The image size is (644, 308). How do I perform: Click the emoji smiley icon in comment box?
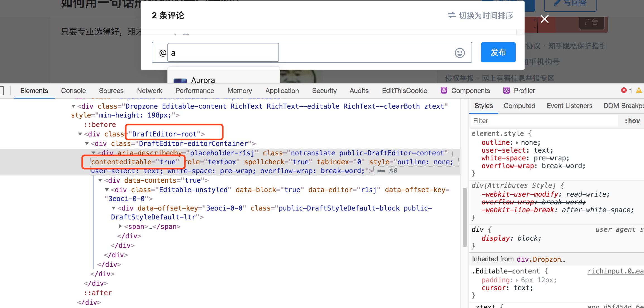(x=460, y=53)
